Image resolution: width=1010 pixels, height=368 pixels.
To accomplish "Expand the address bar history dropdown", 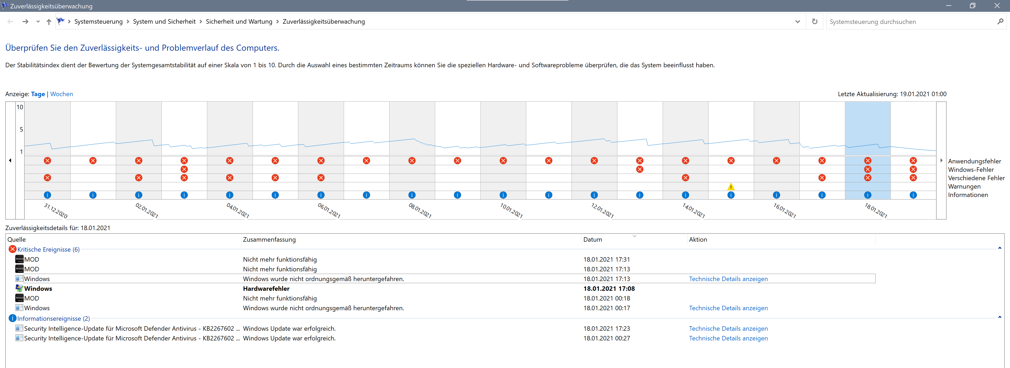I will [x=797, y=22].
